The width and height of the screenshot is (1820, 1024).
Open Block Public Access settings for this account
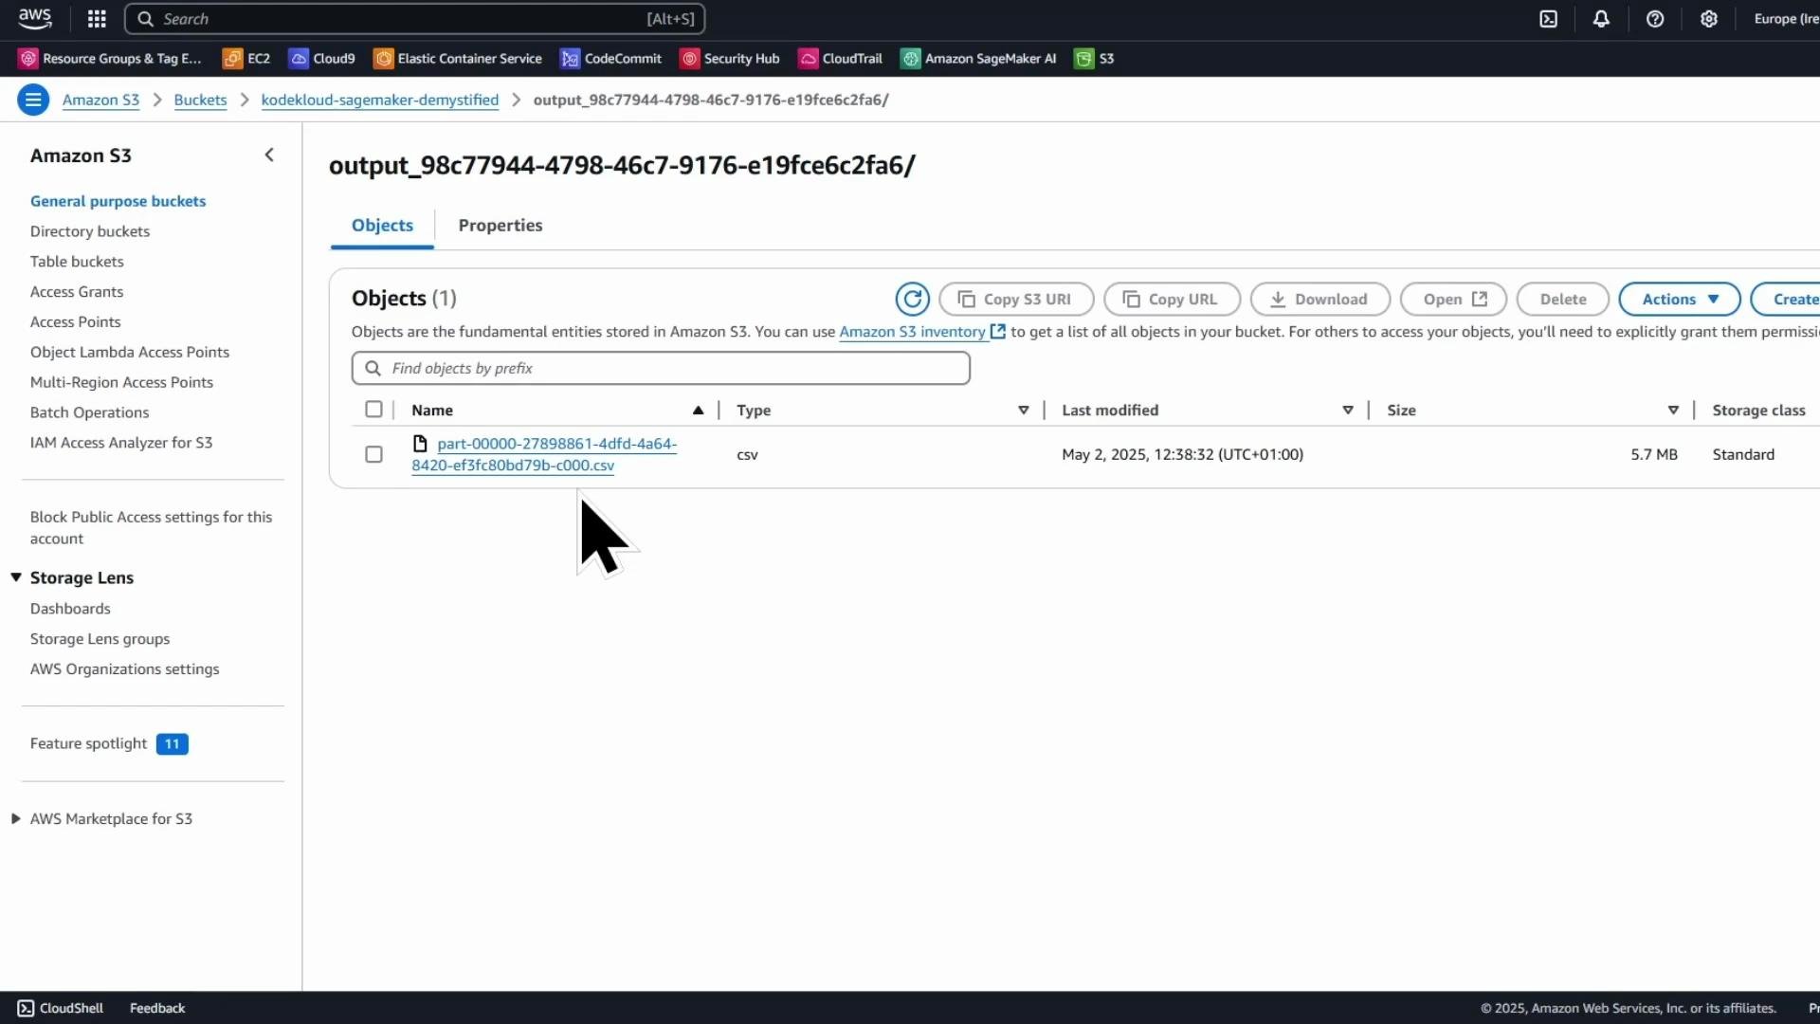151,527
